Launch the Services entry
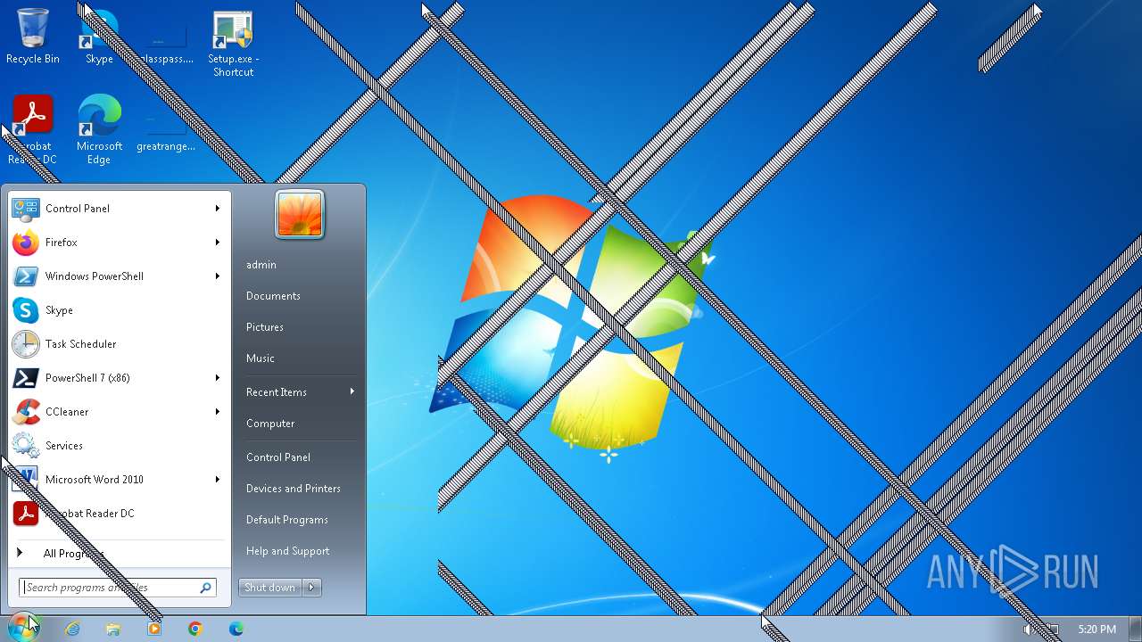 119,446
